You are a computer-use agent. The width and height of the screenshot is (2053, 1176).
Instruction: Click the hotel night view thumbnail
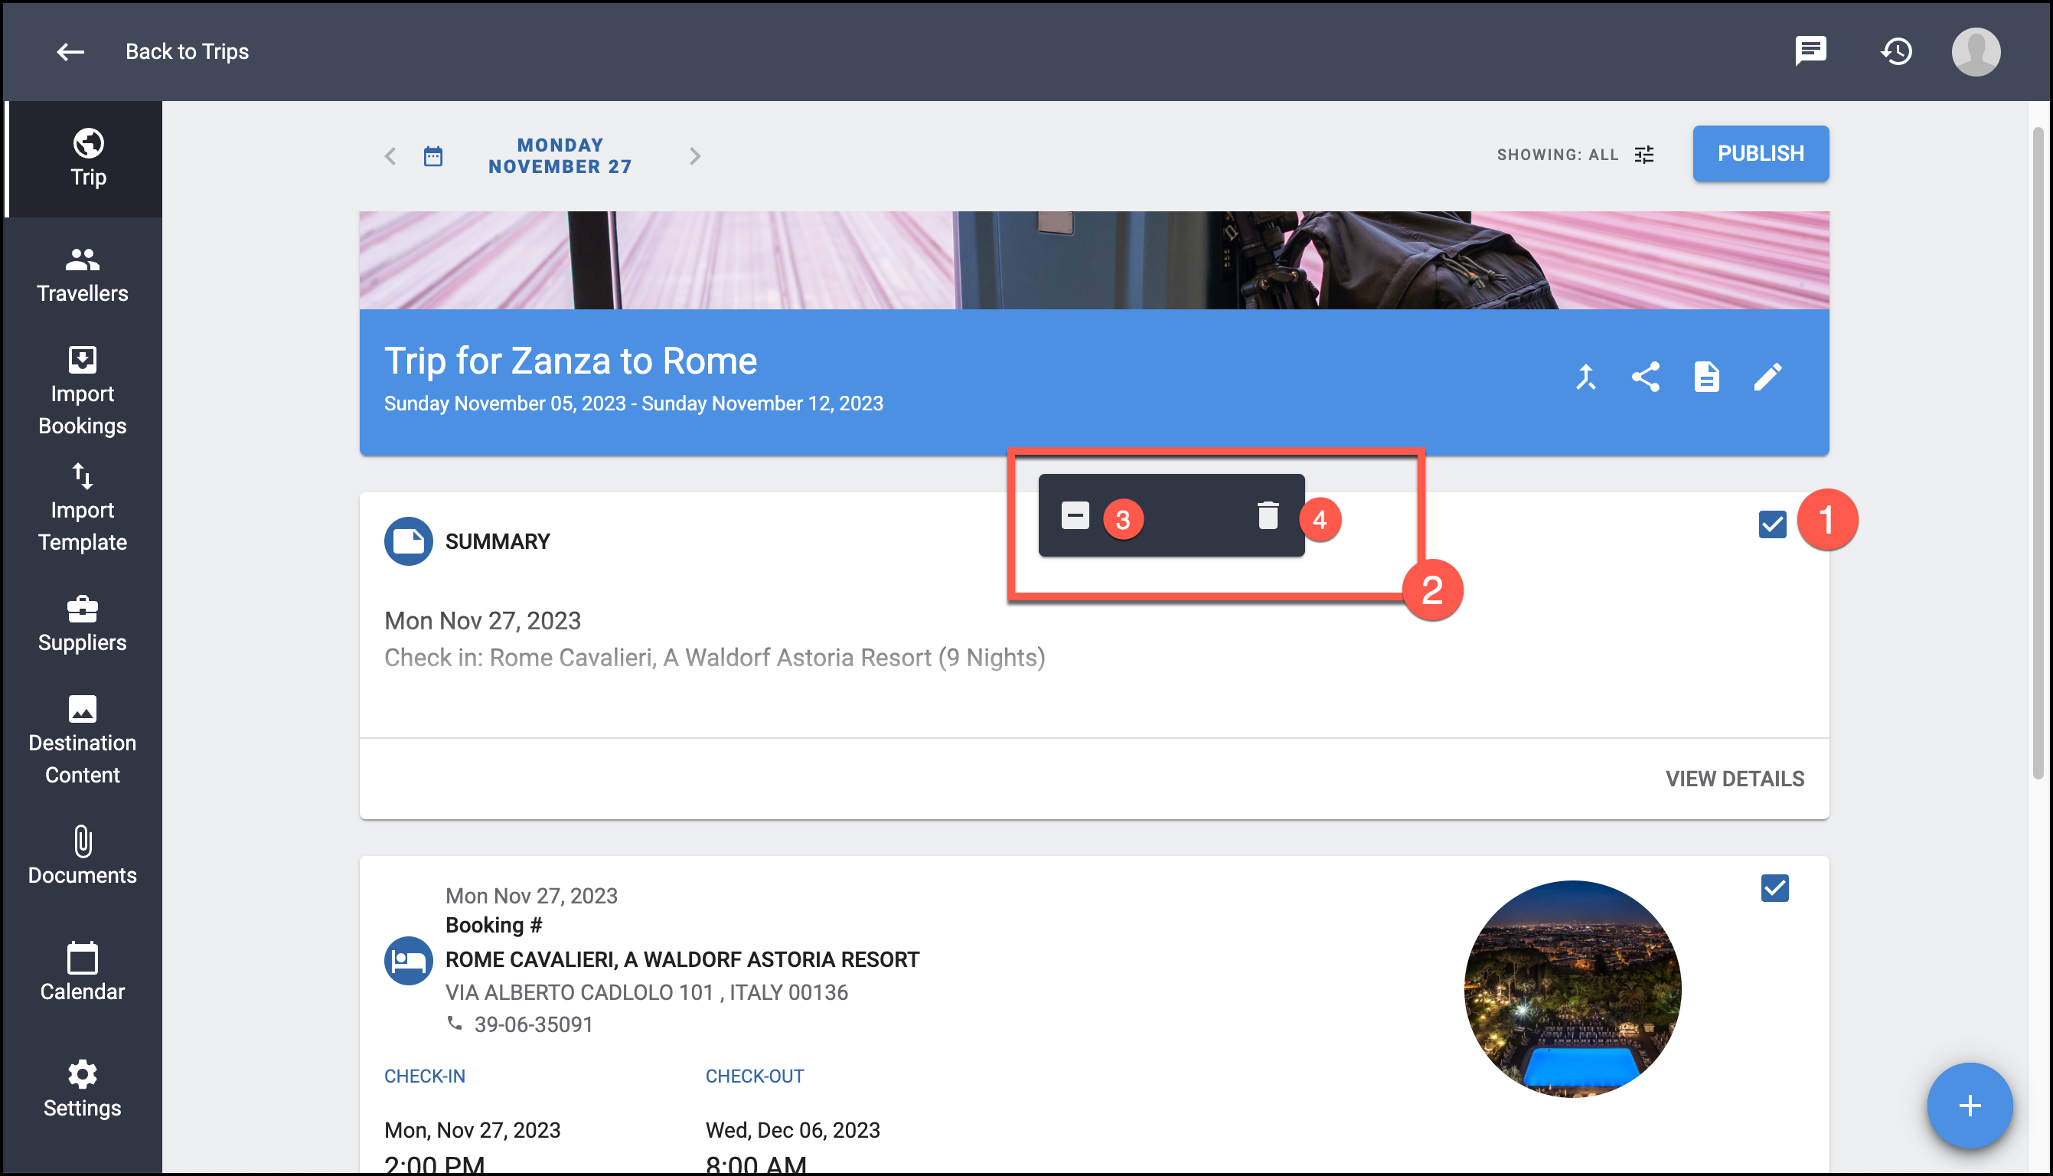pyautogui.click(x=1572, y=988)
